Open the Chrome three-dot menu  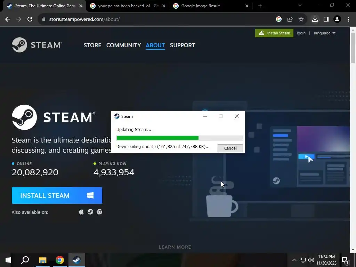click(348, 19)
